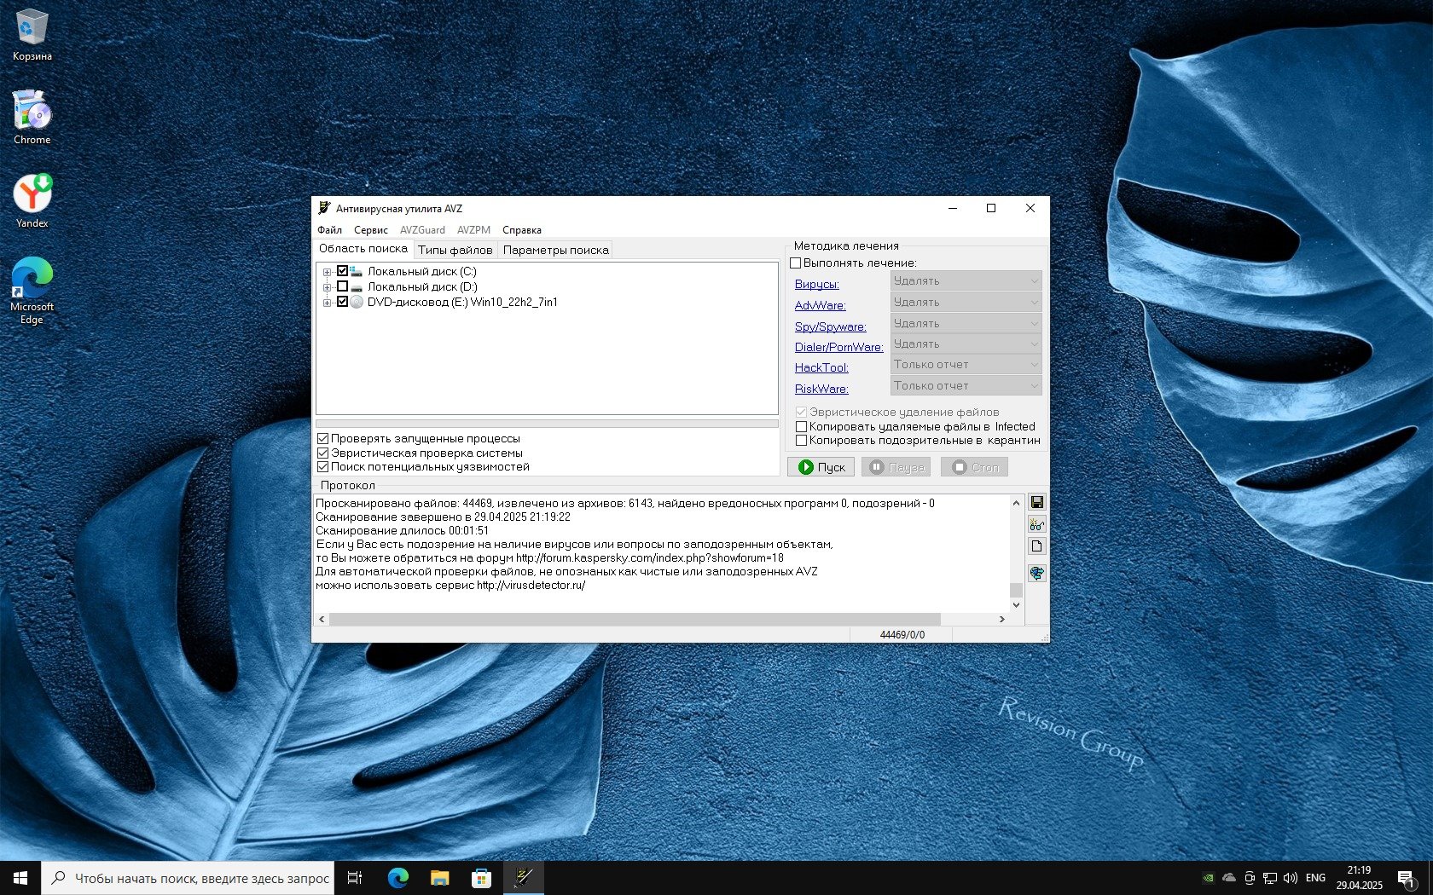Click the protocol horizontal scrollbar thumb
The height and width of the screenshot is (895, 1433).
tap(635, 620)
